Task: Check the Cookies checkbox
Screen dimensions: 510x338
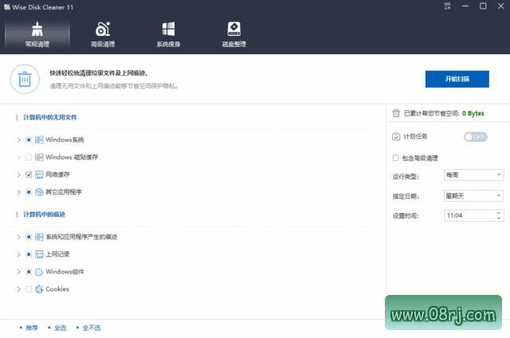Action: pos(29,289)
